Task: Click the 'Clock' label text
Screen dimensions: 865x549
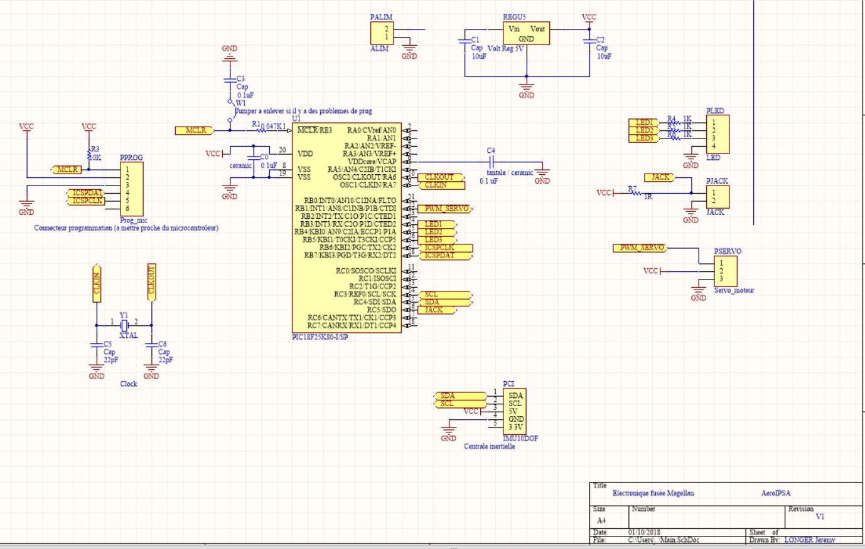Action: click(129, 384)
